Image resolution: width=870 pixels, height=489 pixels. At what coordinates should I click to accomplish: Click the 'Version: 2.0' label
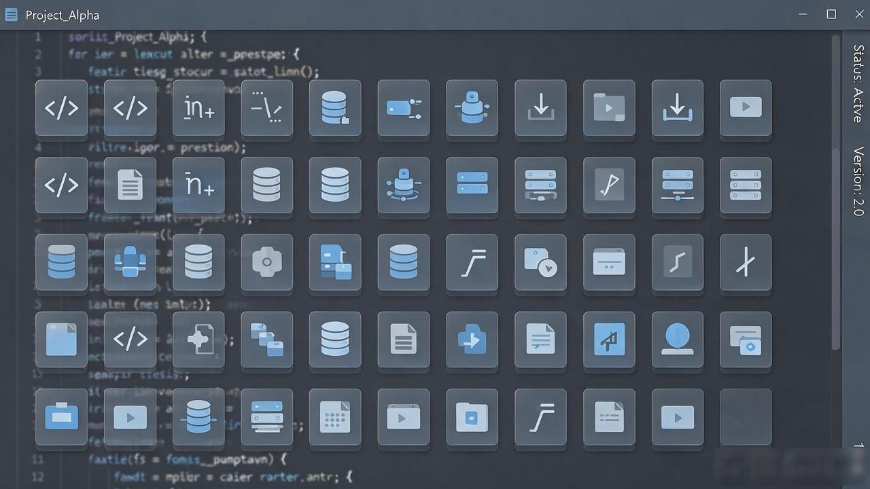coord(858,181)
